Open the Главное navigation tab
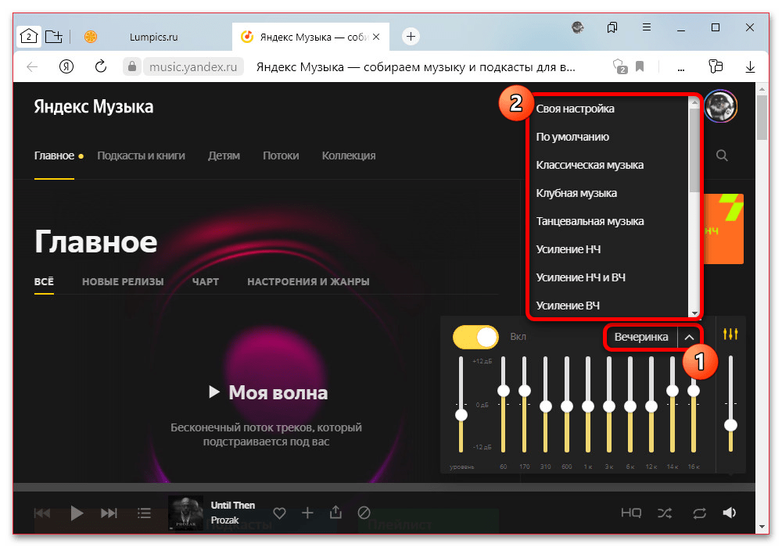The image size is (782, 547). point(55,156)
